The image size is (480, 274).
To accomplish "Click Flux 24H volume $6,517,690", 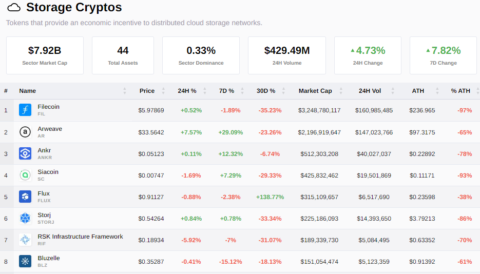I will point(374,197).
